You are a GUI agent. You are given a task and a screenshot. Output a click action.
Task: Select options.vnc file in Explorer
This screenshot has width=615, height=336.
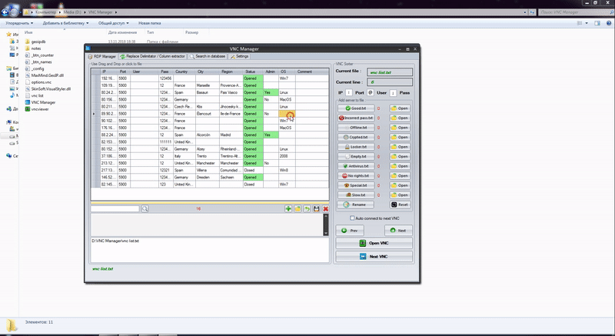[38, 82]
